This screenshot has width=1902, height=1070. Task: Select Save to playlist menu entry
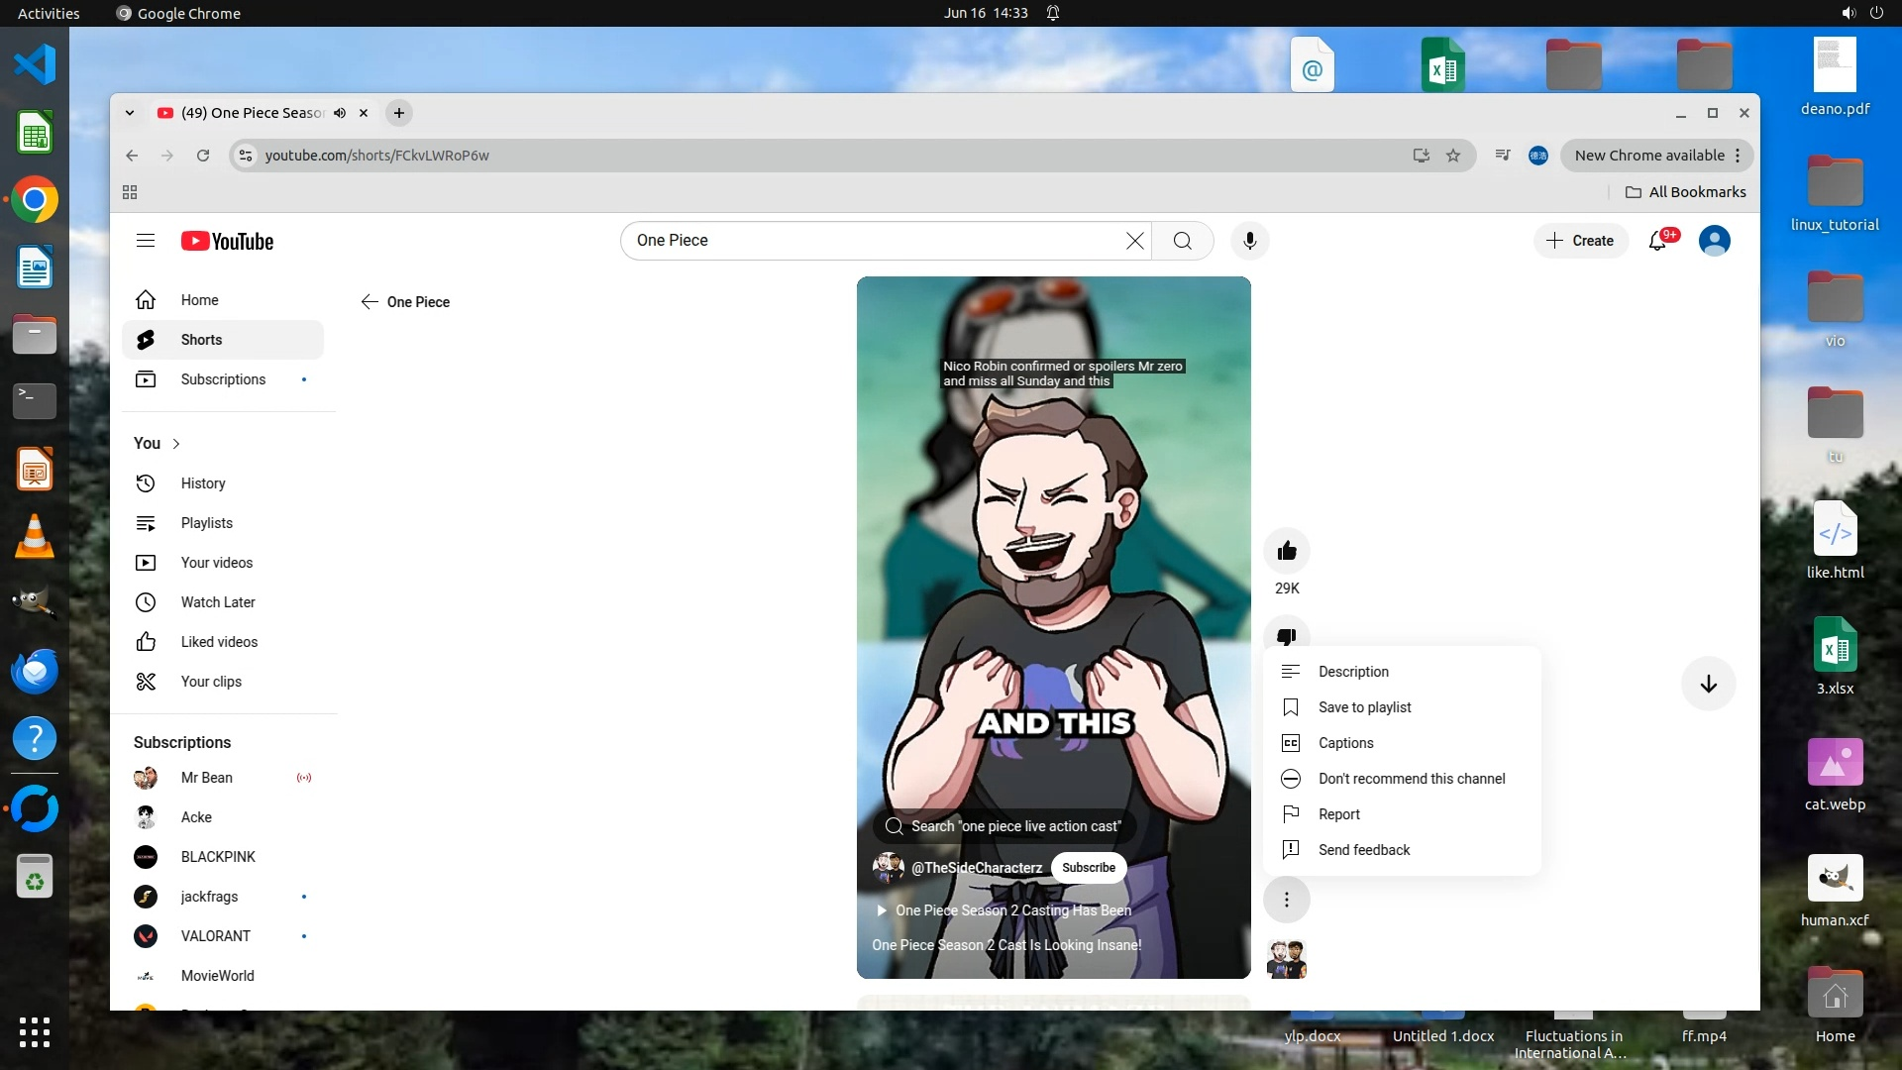coord(1364,707)
